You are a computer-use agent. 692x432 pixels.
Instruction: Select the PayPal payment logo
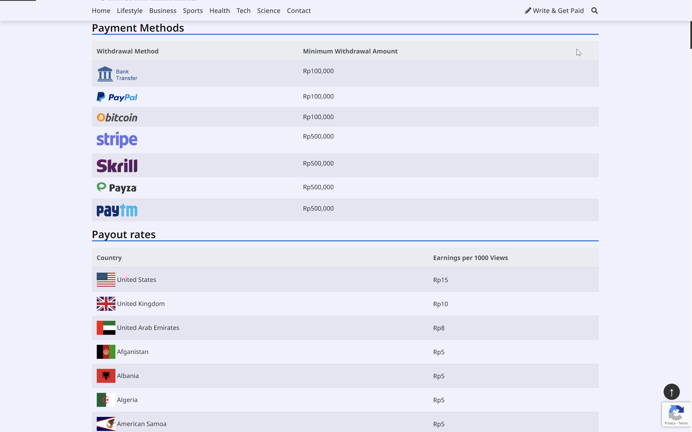[x=117, y=97]
